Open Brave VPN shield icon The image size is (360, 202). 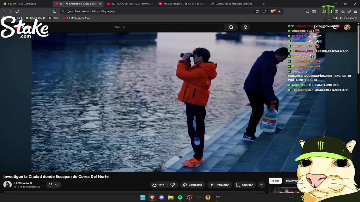pos(349,12)
